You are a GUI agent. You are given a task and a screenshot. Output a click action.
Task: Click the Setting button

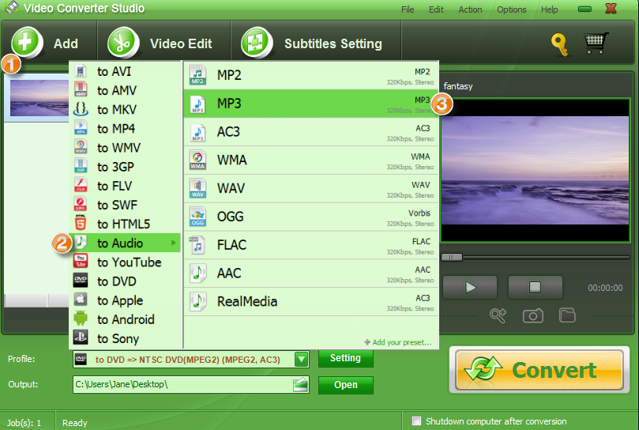pyautogui.click(x=345, y=359)
